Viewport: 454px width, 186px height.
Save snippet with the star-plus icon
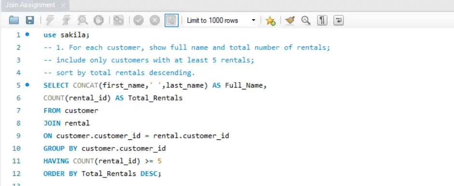tap(271, 21)
